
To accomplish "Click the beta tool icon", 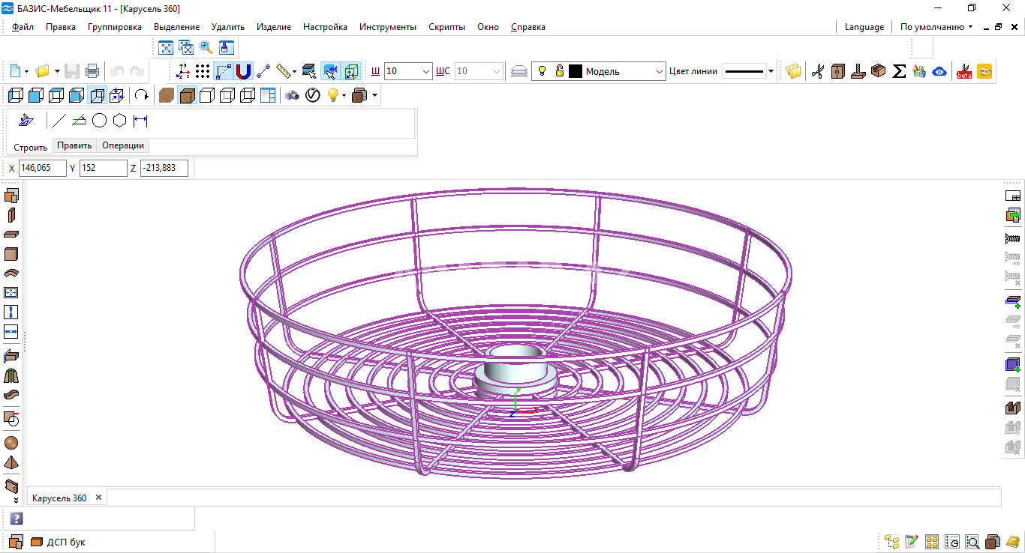I will 964,72.
